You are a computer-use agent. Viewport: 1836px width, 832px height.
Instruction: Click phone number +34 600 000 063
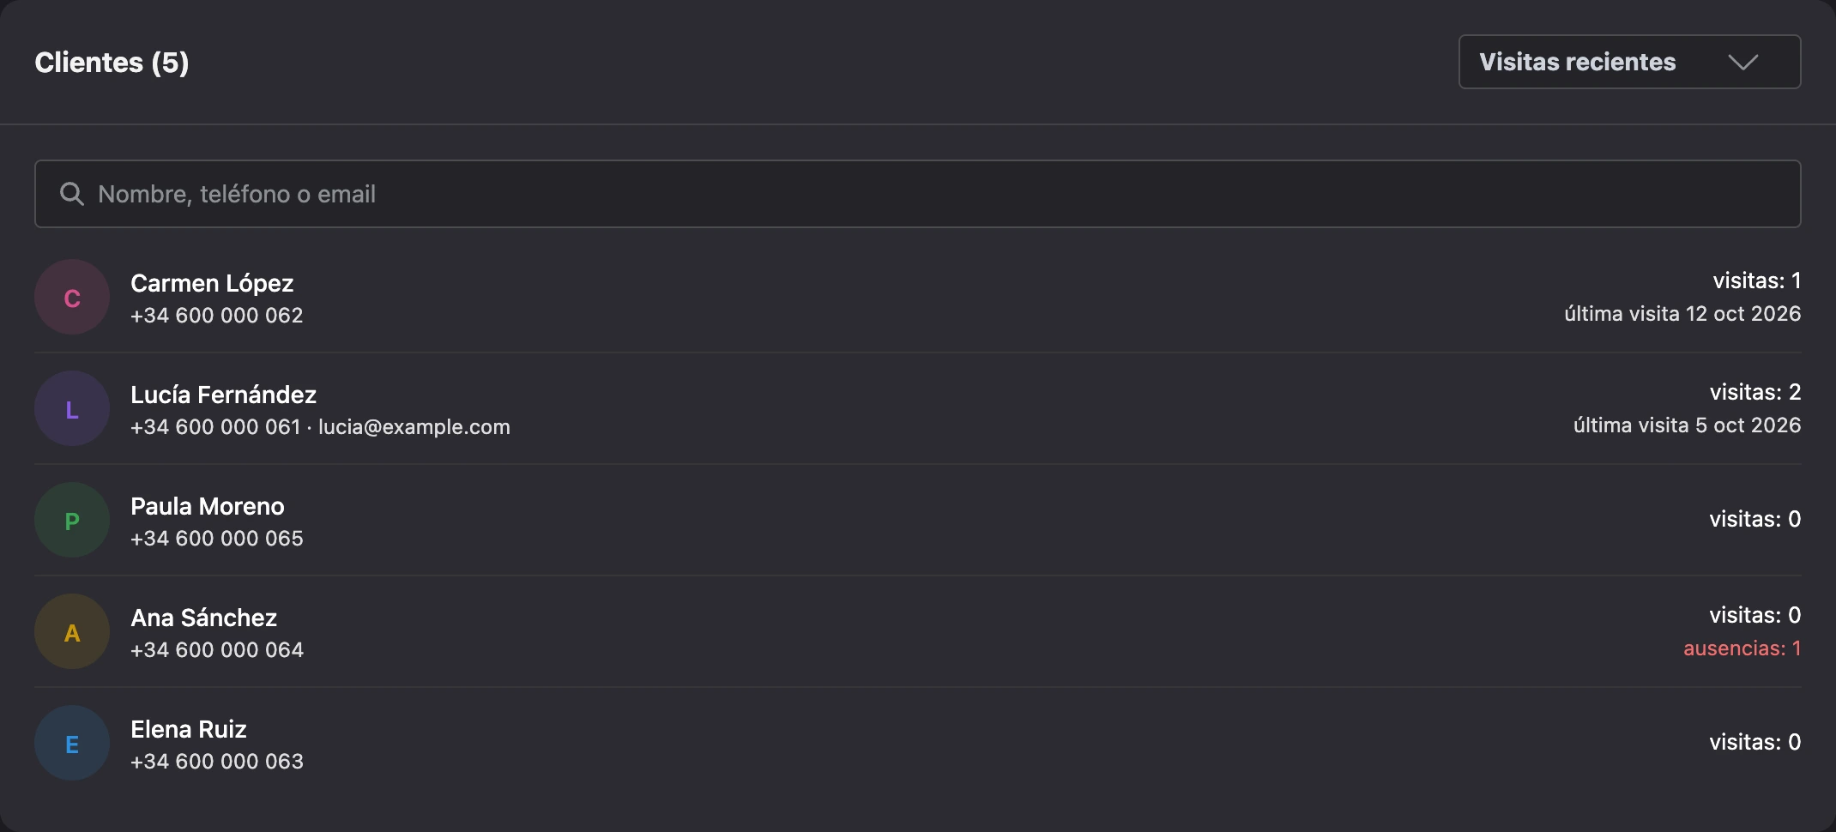pos(217,762)
